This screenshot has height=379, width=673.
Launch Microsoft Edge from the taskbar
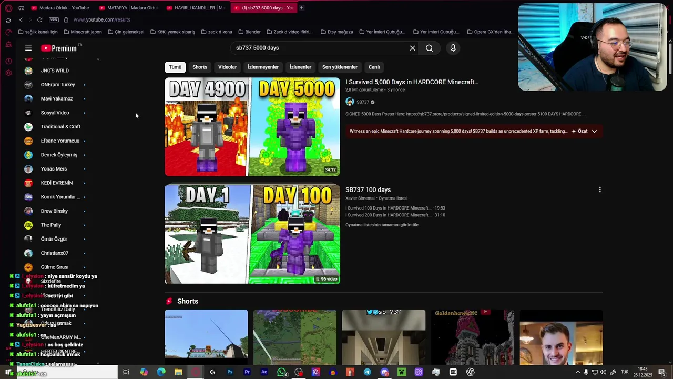[161, 372]
